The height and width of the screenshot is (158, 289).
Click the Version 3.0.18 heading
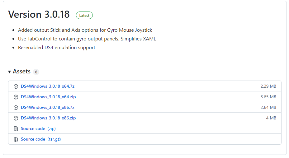[x=39, y=15]
